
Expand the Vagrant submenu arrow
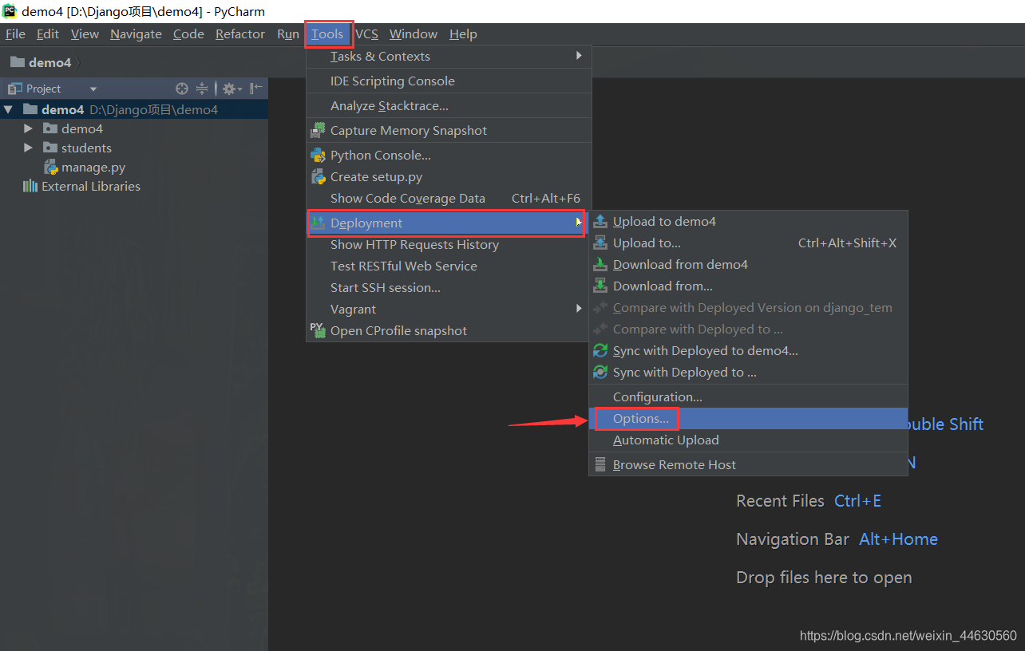tap(579, 309)
